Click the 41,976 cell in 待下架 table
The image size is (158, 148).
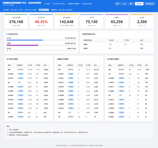coord(30,70)
